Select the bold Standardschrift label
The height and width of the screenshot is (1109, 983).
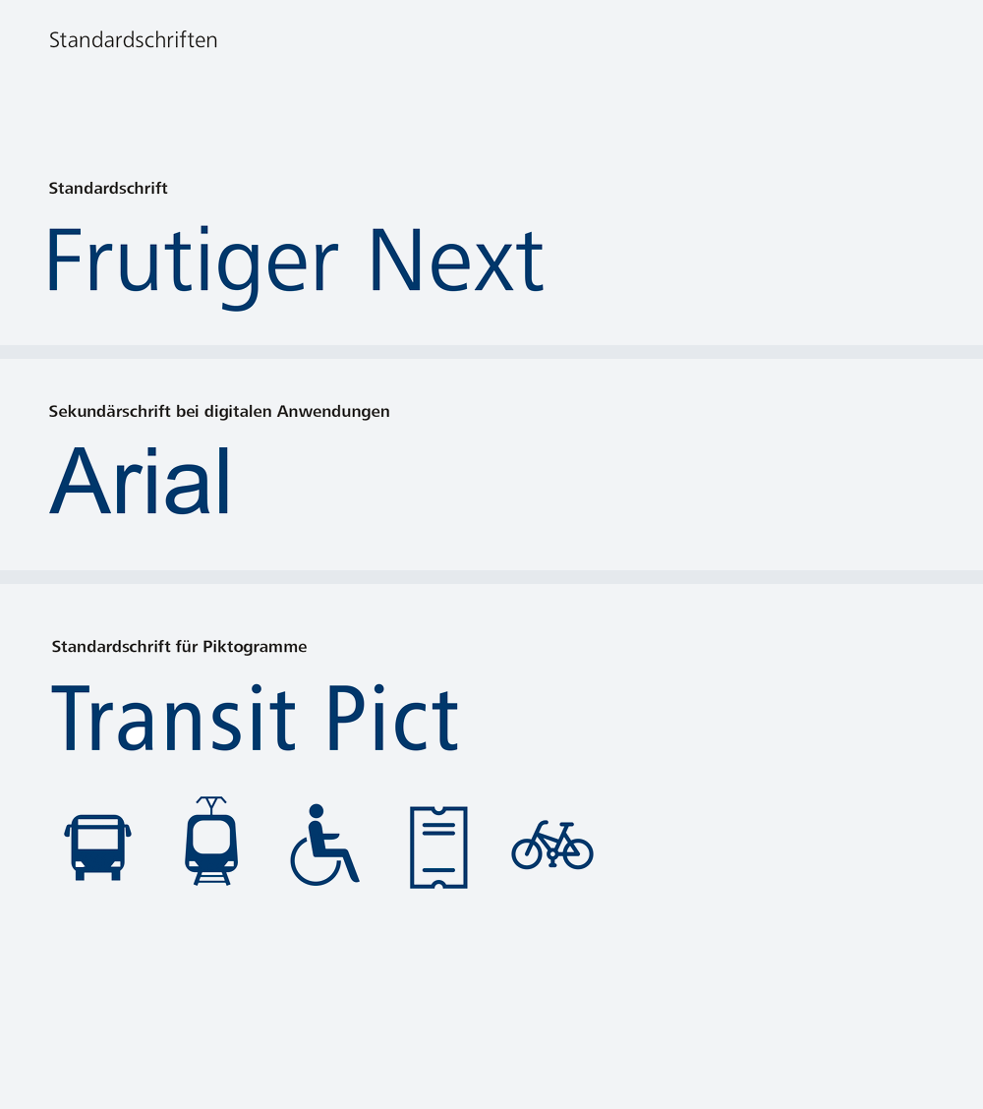tap(108, 188)
